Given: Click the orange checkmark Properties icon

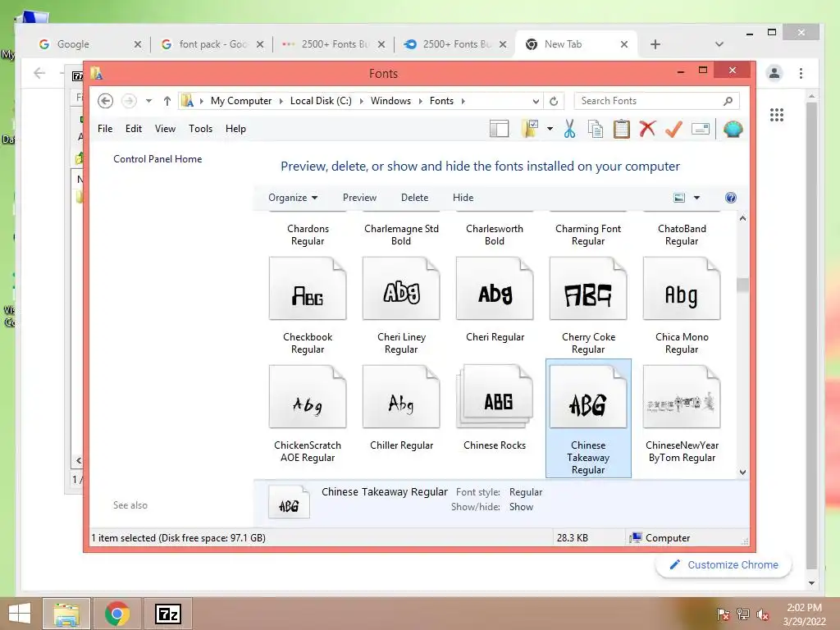Looking at the screenshot, I should coord(673,129).
